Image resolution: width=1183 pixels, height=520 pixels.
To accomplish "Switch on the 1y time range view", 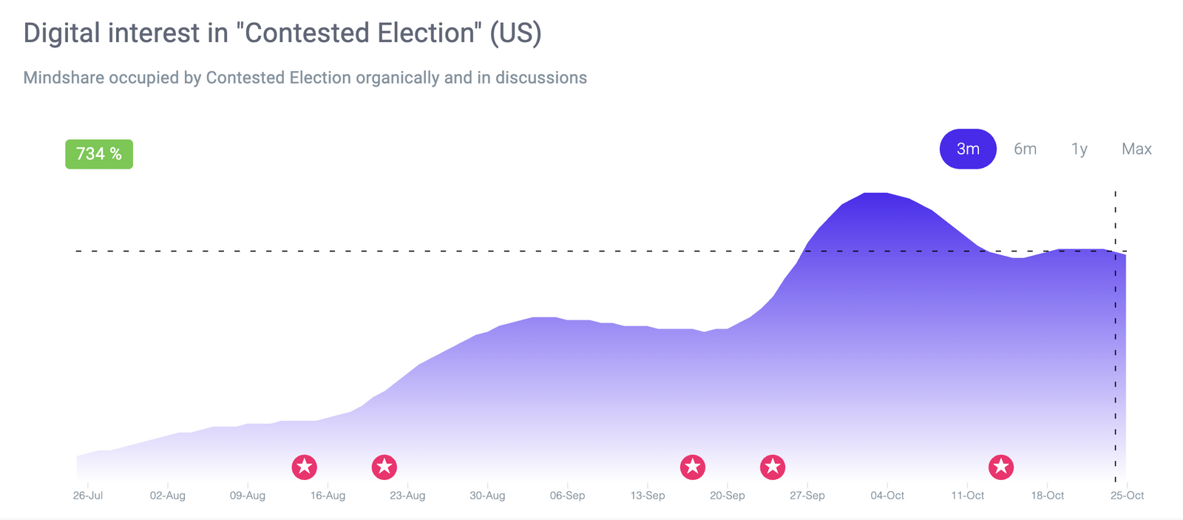I will pyautogui.click(x=1079, y=149).
